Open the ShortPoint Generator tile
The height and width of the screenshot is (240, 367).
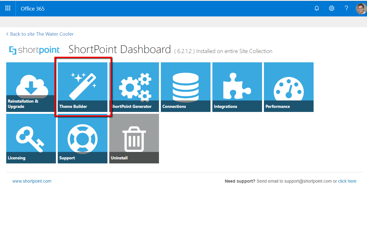click(134, 87)
